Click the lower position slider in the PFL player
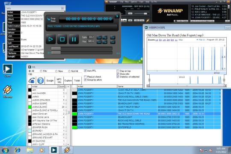This screenshot has height=154, width=231. 82,53
